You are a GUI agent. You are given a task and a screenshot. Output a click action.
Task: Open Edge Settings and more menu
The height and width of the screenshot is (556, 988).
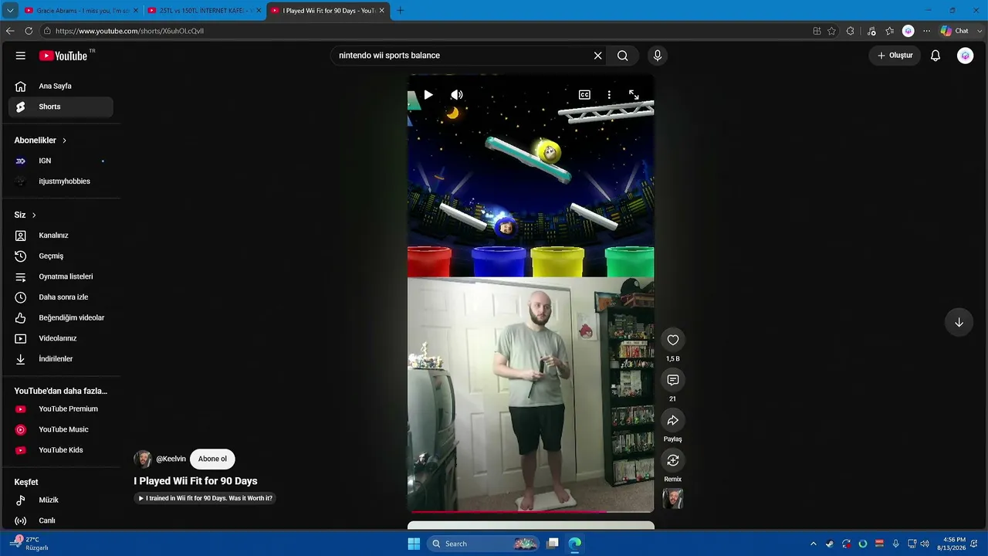926,31
